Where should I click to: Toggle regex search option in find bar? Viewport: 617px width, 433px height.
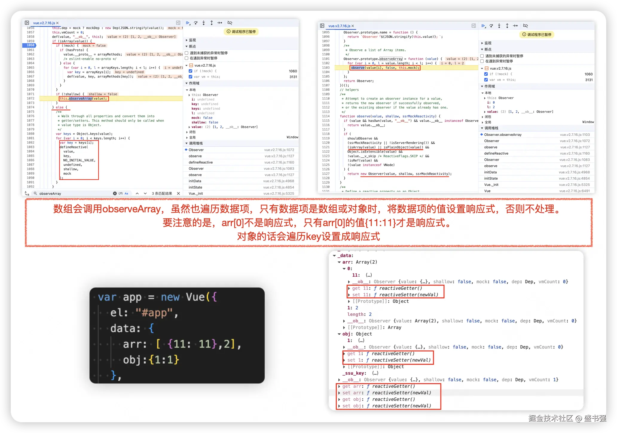coord(121,193)
